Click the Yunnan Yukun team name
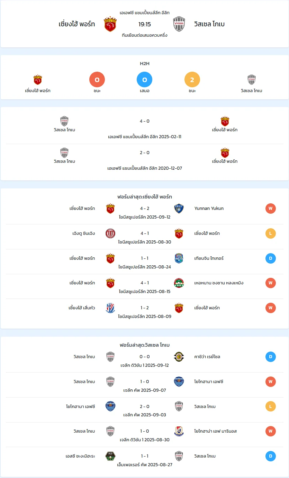The image size is (289, 478). [x=209, y=209]
